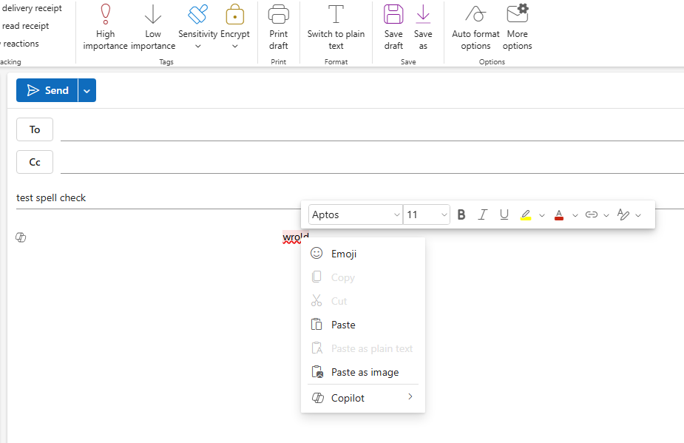684x443 pixels.
Task: Insert a hyperlink from the formatting toolbar
Action: [593, 214]
